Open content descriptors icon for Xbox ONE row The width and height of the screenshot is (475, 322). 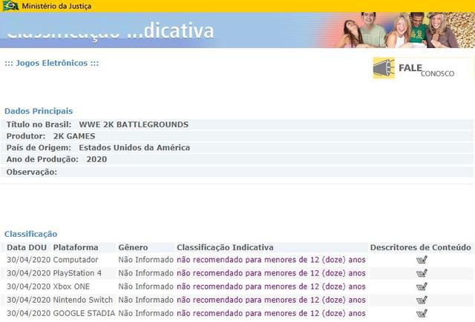[x=422, y=286]
